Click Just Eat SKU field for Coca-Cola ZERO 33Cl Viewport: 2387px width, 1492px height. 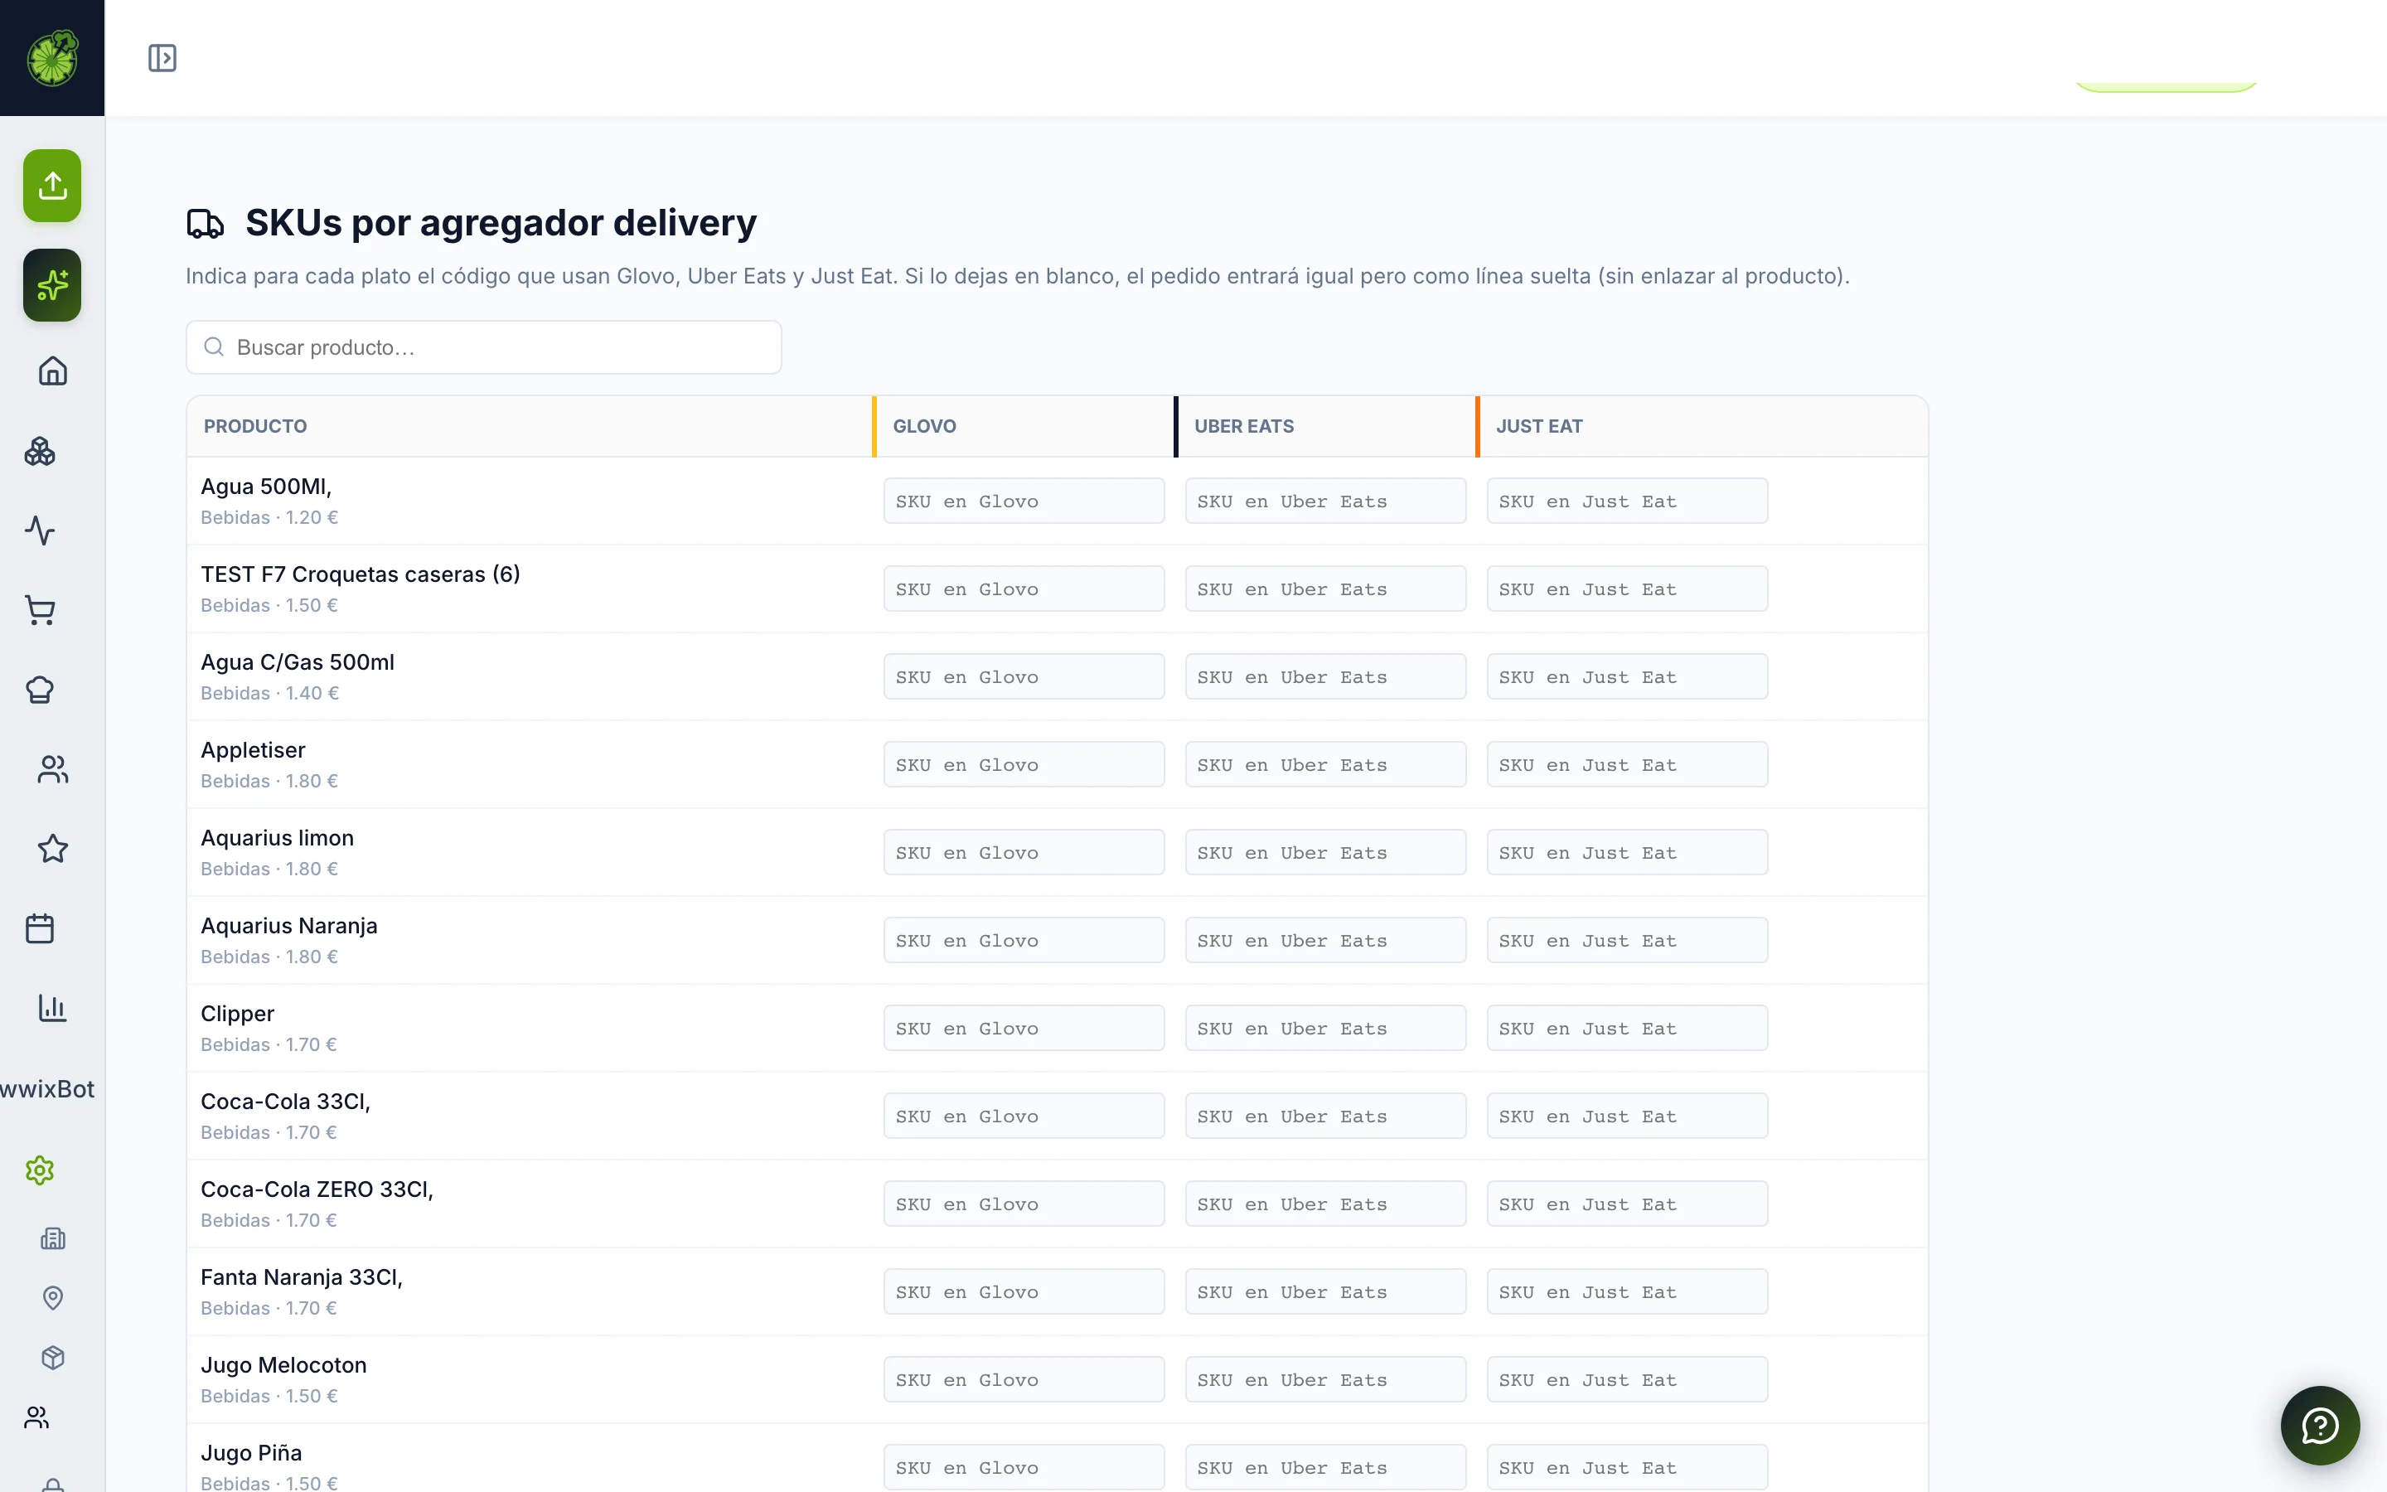click(x=1626, y=1204)
